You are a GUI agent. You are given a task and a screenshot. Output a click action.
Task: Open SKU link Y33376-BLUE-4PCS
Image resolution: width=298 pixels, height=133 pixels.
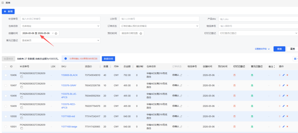pos(69,96)
